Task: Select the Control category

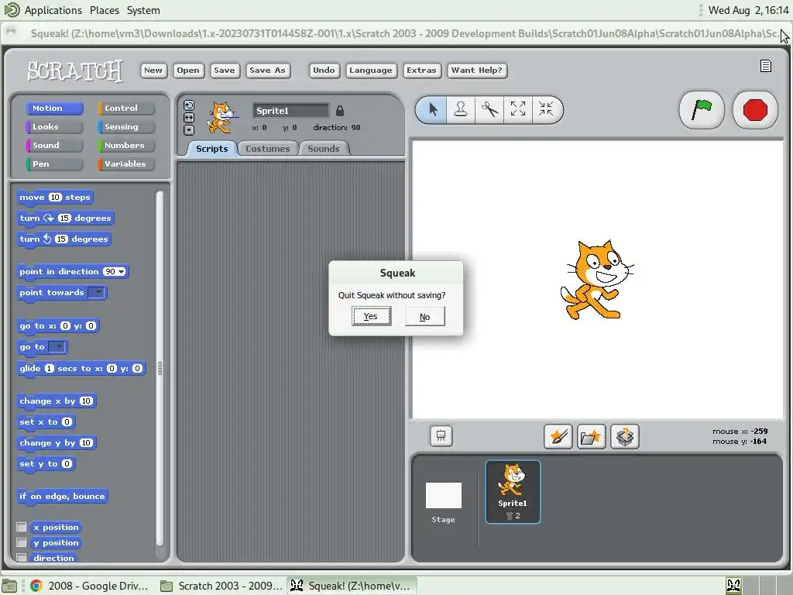Action: coord(126,108)
